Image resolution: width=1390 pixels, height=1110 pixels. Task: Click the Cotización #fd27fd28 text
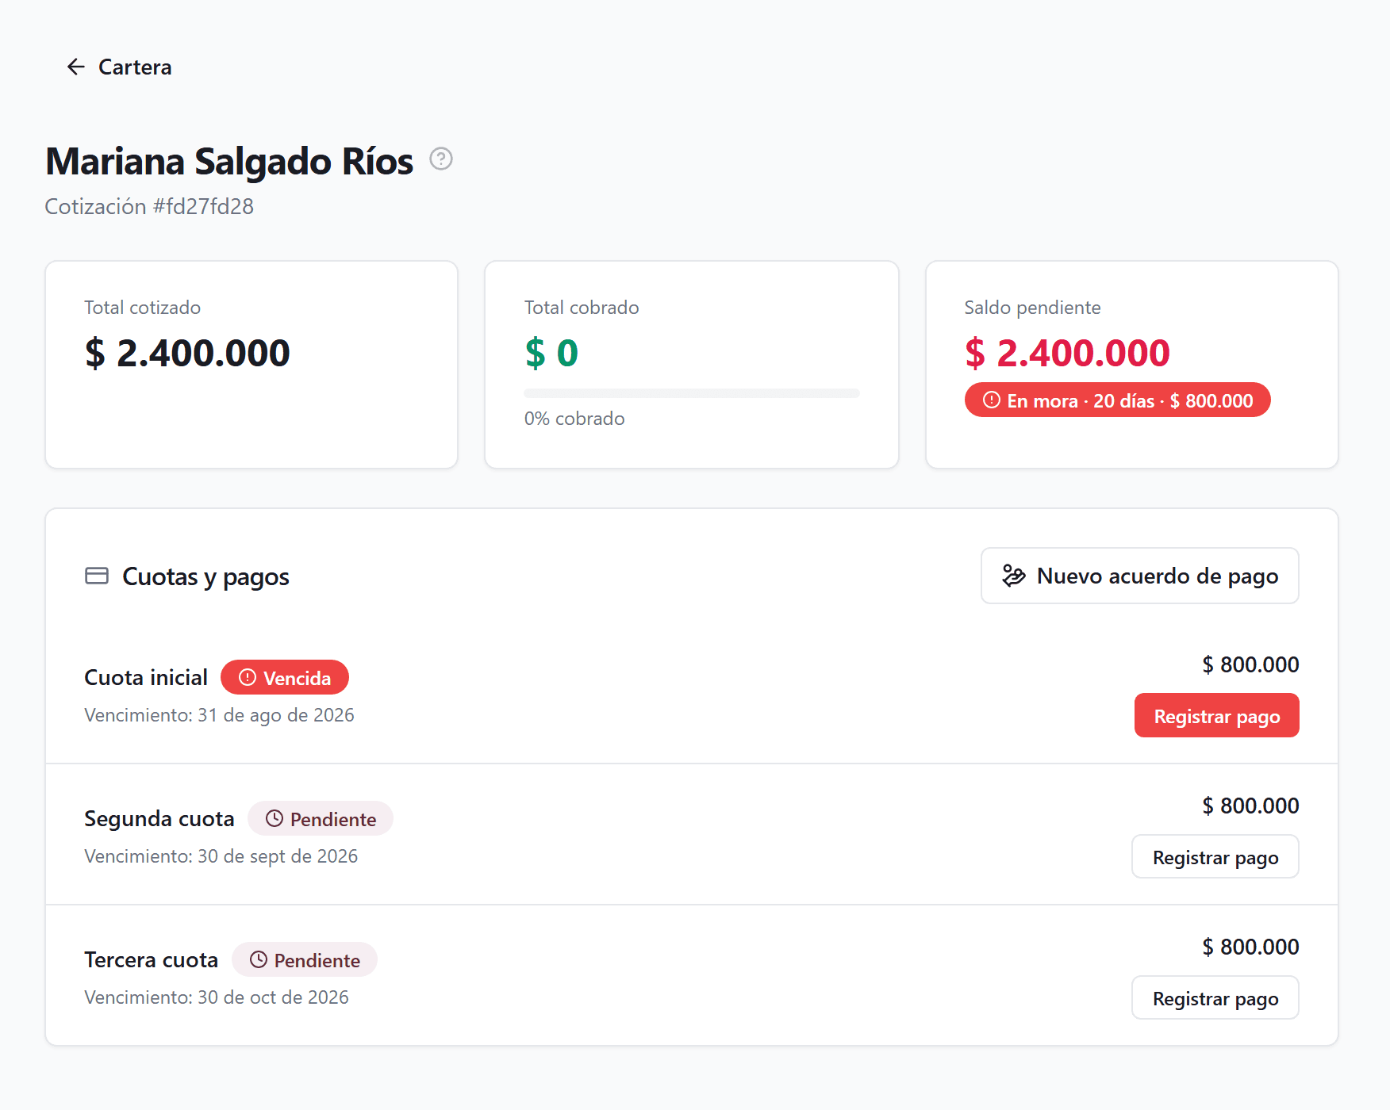[x=149, y=207]
